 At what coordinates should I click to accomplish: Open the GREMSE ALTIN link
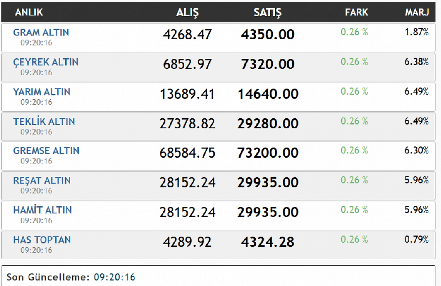click(x=46, y=151)
